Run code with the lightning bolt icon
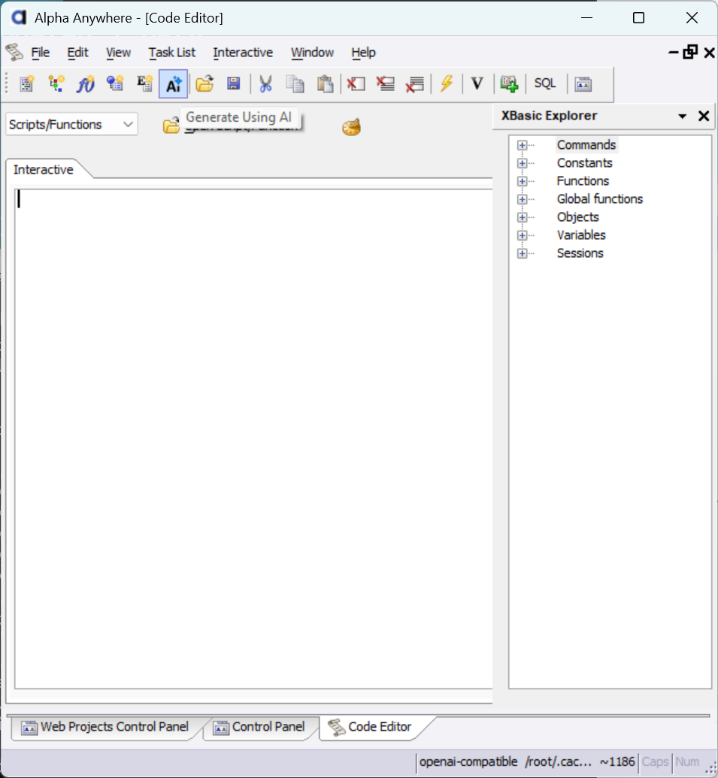Image resolution: width=718 pixels, height=778 pixels. point(447,84)
